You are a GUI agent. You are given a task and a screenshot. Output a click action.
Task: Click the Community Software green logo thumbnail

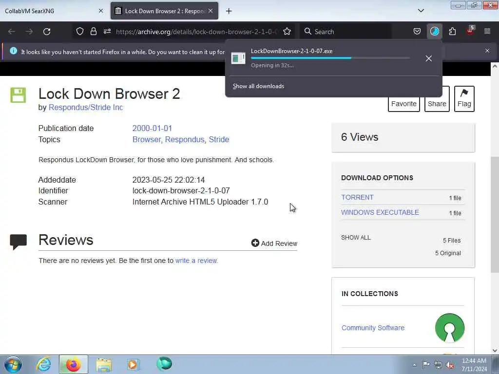coord(450,328)
